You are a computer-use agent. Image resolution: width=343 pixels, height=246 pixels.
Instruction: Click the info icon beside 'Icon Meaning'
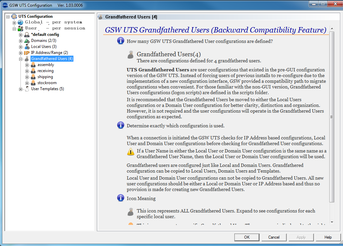[x=120, y=198]
